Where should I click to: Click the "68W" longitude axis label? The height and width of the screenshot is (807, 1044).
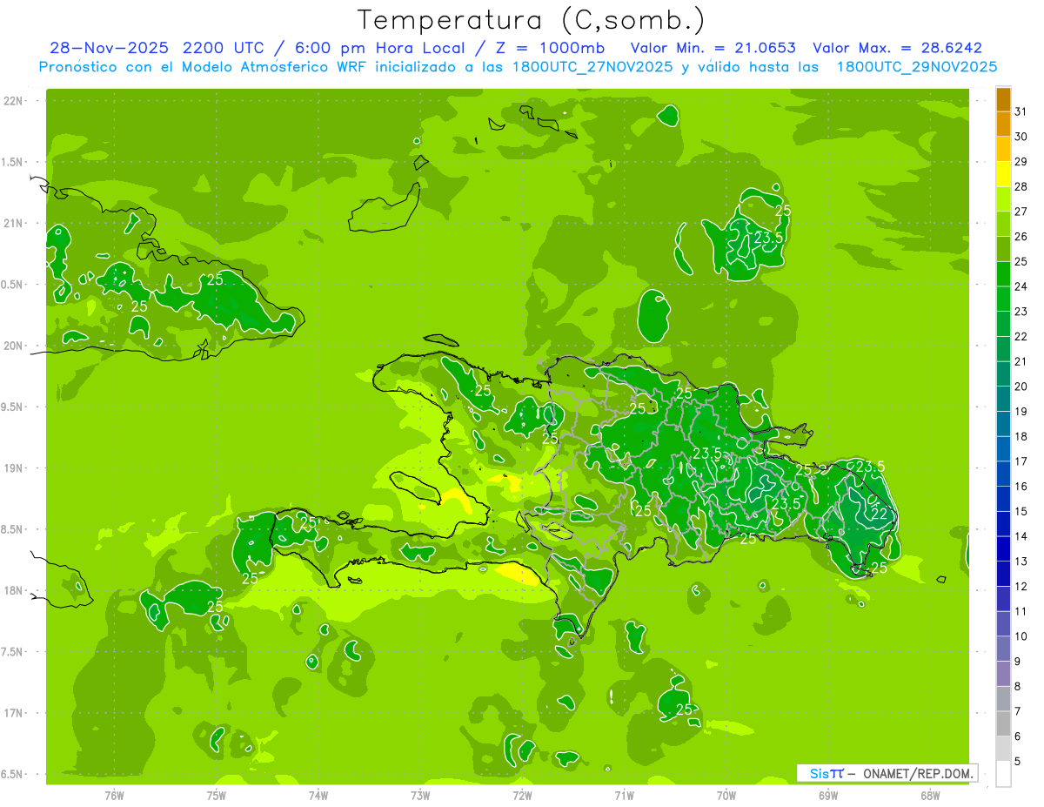click(x=930, y=795)
